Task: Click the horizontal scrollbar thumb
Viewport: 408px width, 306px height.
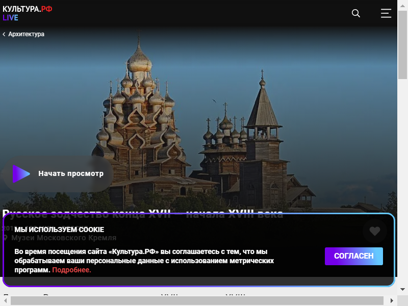Action: point(197,301)
